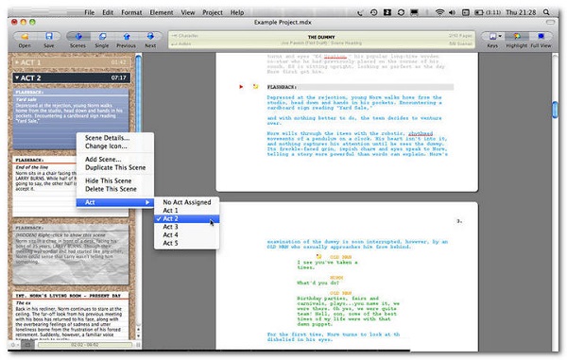Click the Save toolbar icon
This screenshot has height=360, width=567.
point(49,36)
